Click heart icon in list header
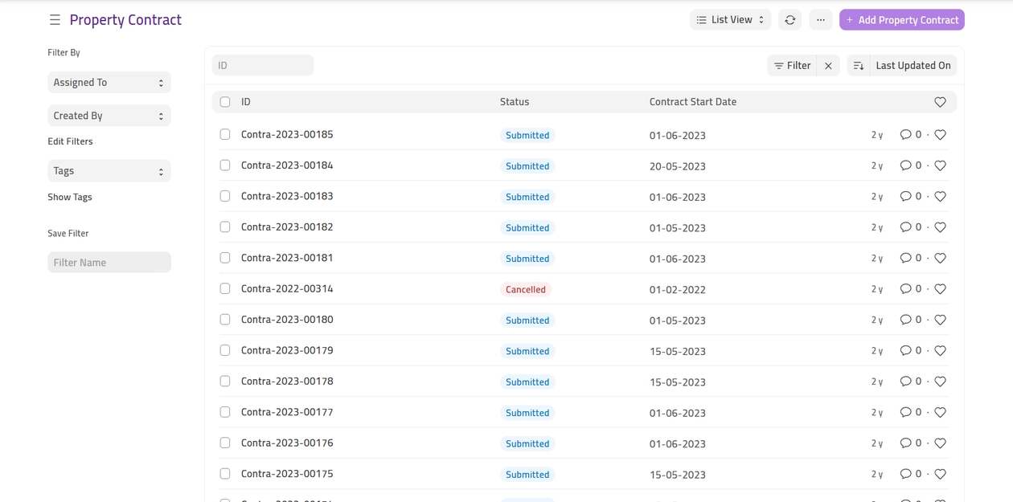The height and width of the screenshot is (502, 1013). 940,102
